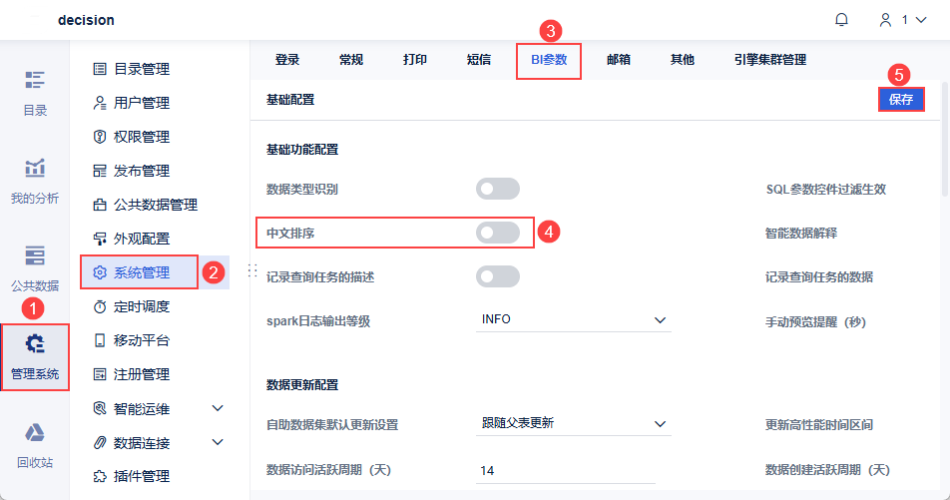The height and width of the screenshot is (500, 950).
Task: Open the spark日志输出等级 INFO dropdown
Action: [x=572, y=319]
